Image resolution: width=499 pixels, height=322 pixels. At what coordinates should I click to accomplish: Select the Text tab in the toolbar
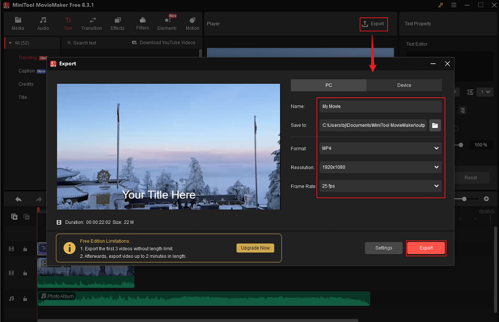pos(68,23)
